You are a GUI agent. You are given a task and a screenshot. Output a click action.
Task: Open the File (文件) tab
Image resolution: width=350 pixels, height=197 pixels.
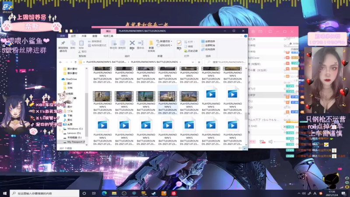point(62,36)
